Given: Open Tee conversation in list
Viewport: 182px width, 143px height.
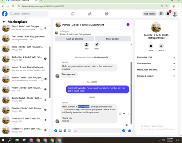Looking at the screenshot, I should [24, 38].
